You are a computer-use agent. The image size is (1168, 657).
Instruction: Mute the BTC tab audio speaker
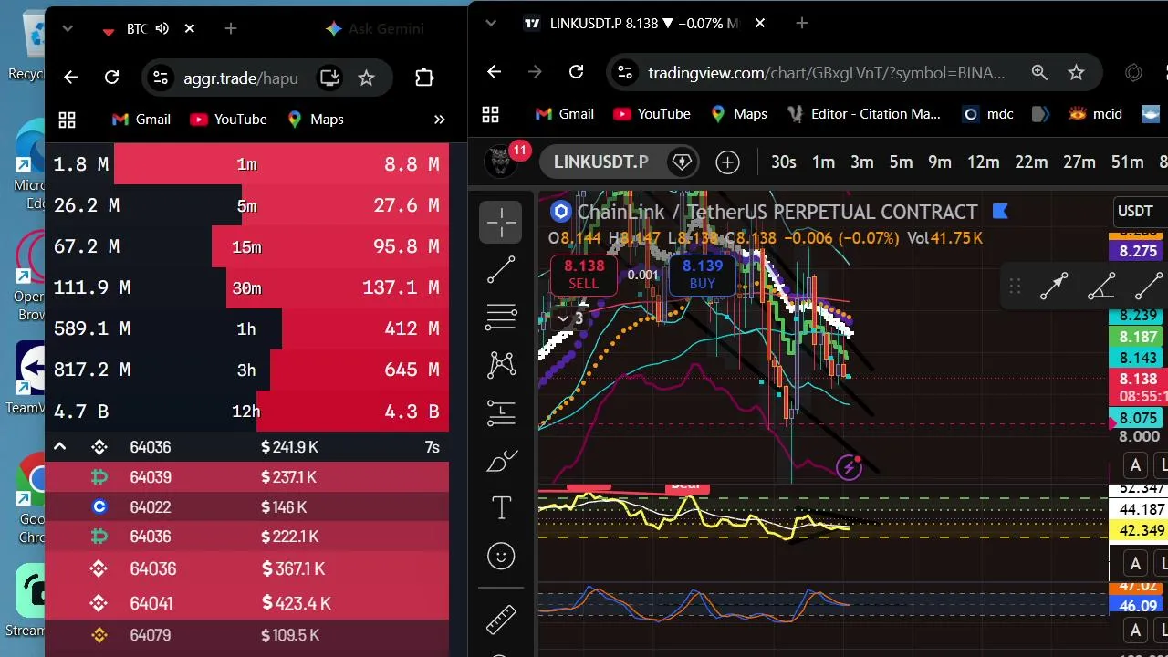tap(162, 28)
